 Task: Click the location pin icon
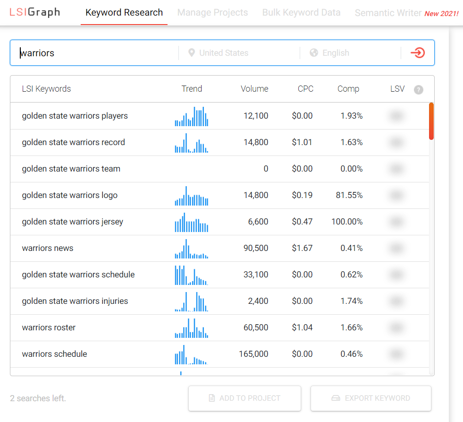(191, 52)
